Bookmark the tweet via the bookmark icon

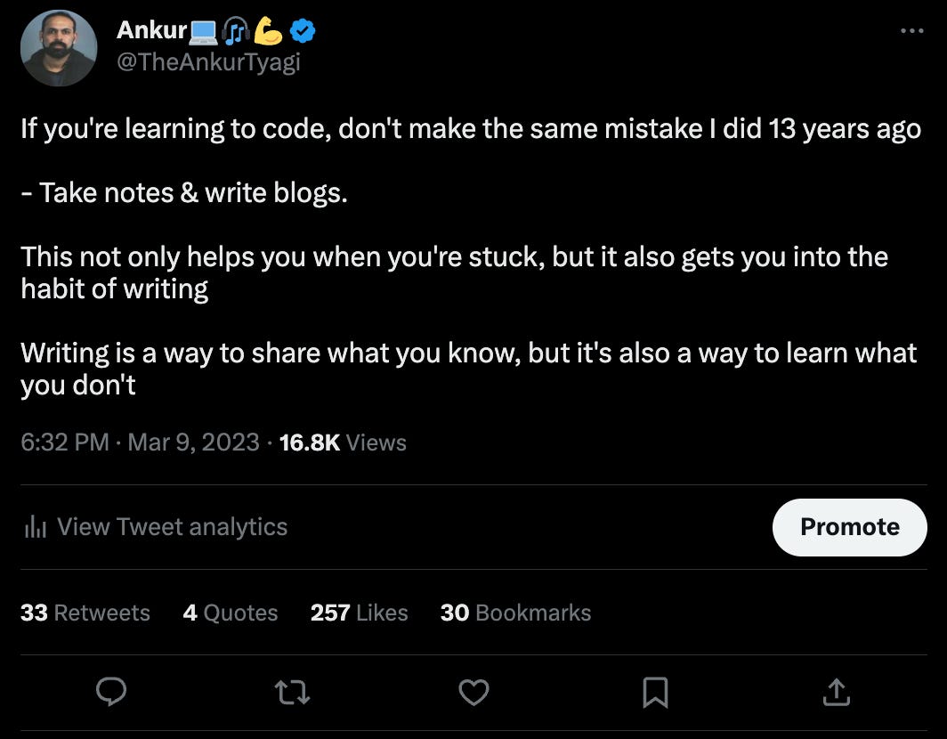pos(656,692)
